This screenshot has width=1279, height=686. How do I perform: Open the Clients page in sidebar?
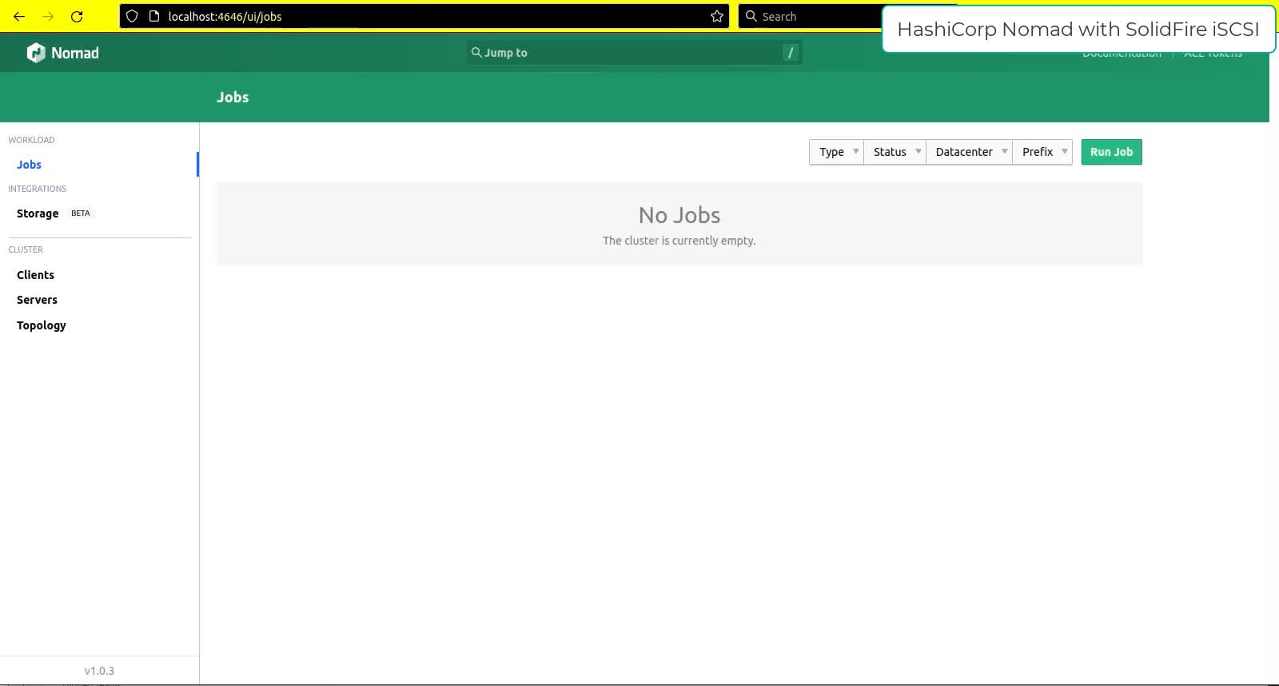(35, 275)
